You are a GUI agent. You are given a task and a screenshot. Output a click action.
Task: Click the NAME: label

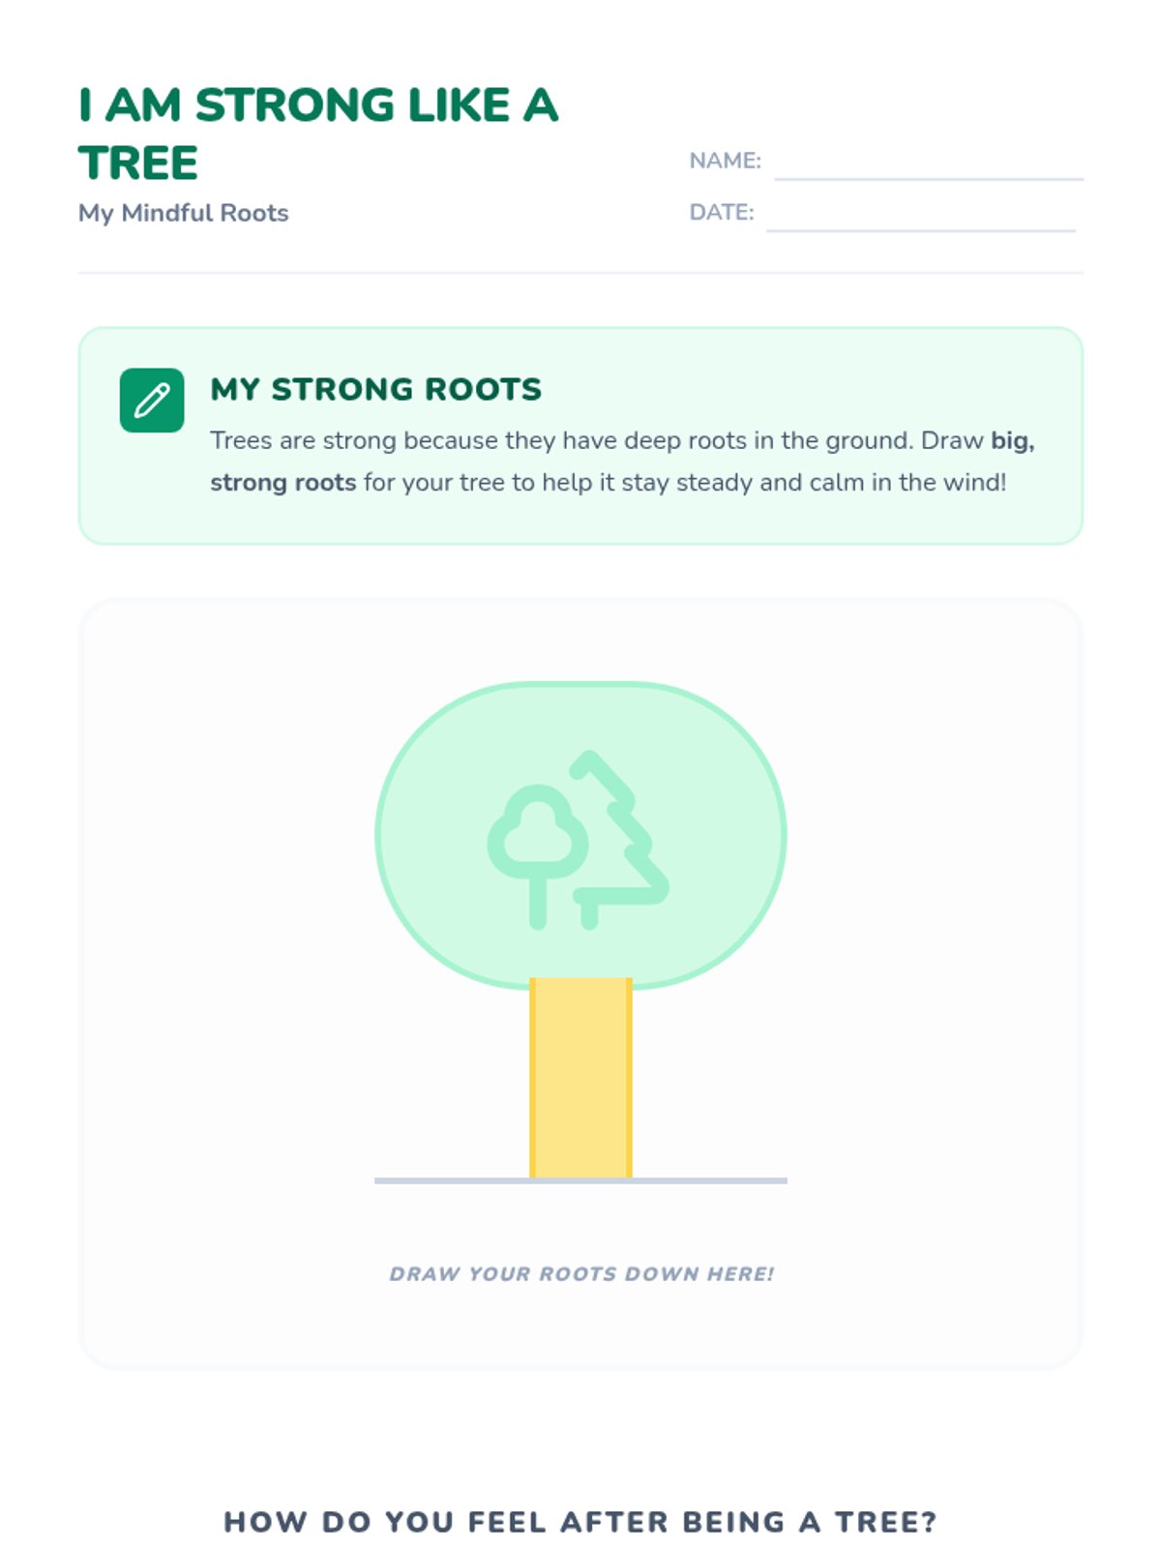(725, 161)
